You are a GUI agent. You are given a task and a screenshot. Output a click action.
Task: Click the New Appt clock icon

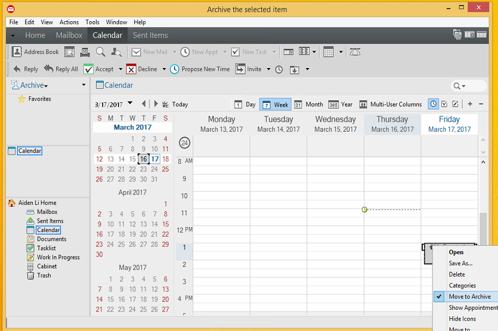185,52
